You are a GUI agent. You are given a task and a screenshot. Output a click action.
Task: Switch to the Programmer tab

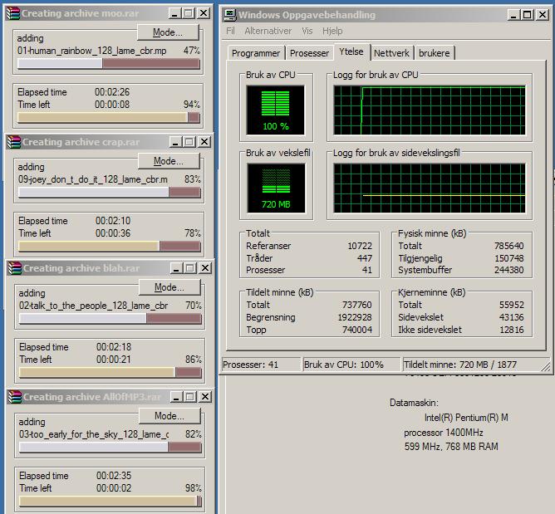click(x=256, y=53)
